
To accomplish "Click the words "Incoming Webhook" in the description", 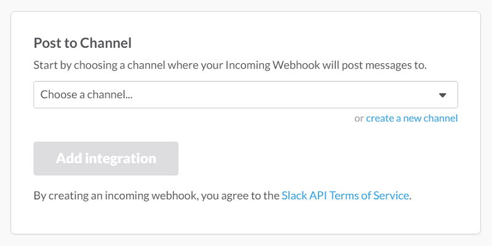I will [272, 66].
